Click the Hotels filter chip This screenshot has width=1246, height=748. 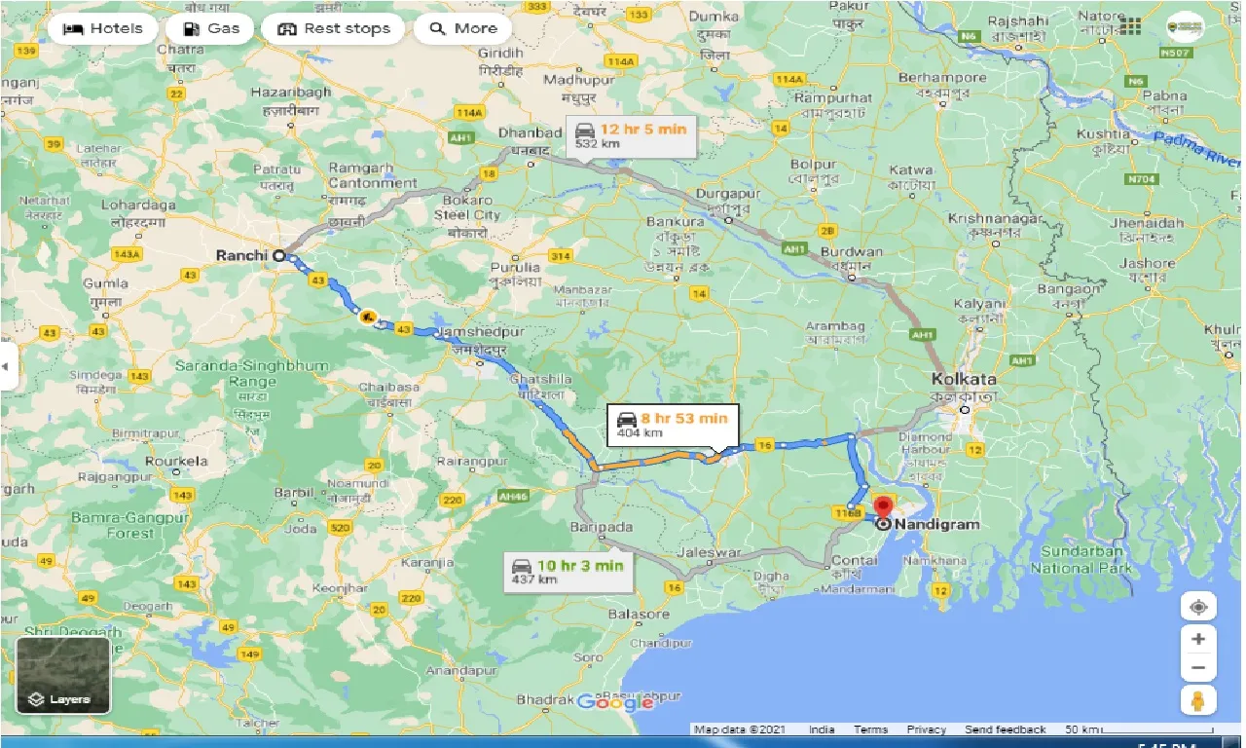click(x=102, y=28)
